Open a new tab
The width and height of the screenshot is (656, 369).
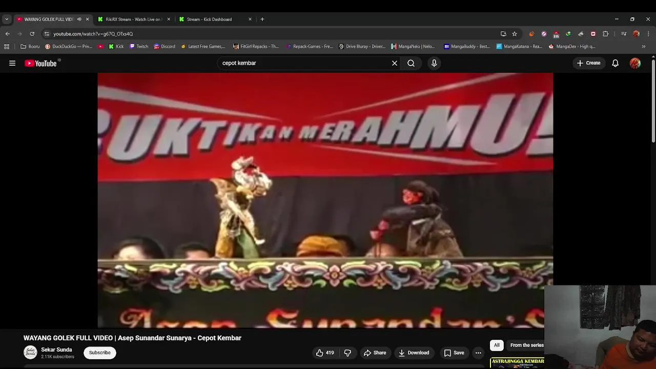tap(262, 19)
